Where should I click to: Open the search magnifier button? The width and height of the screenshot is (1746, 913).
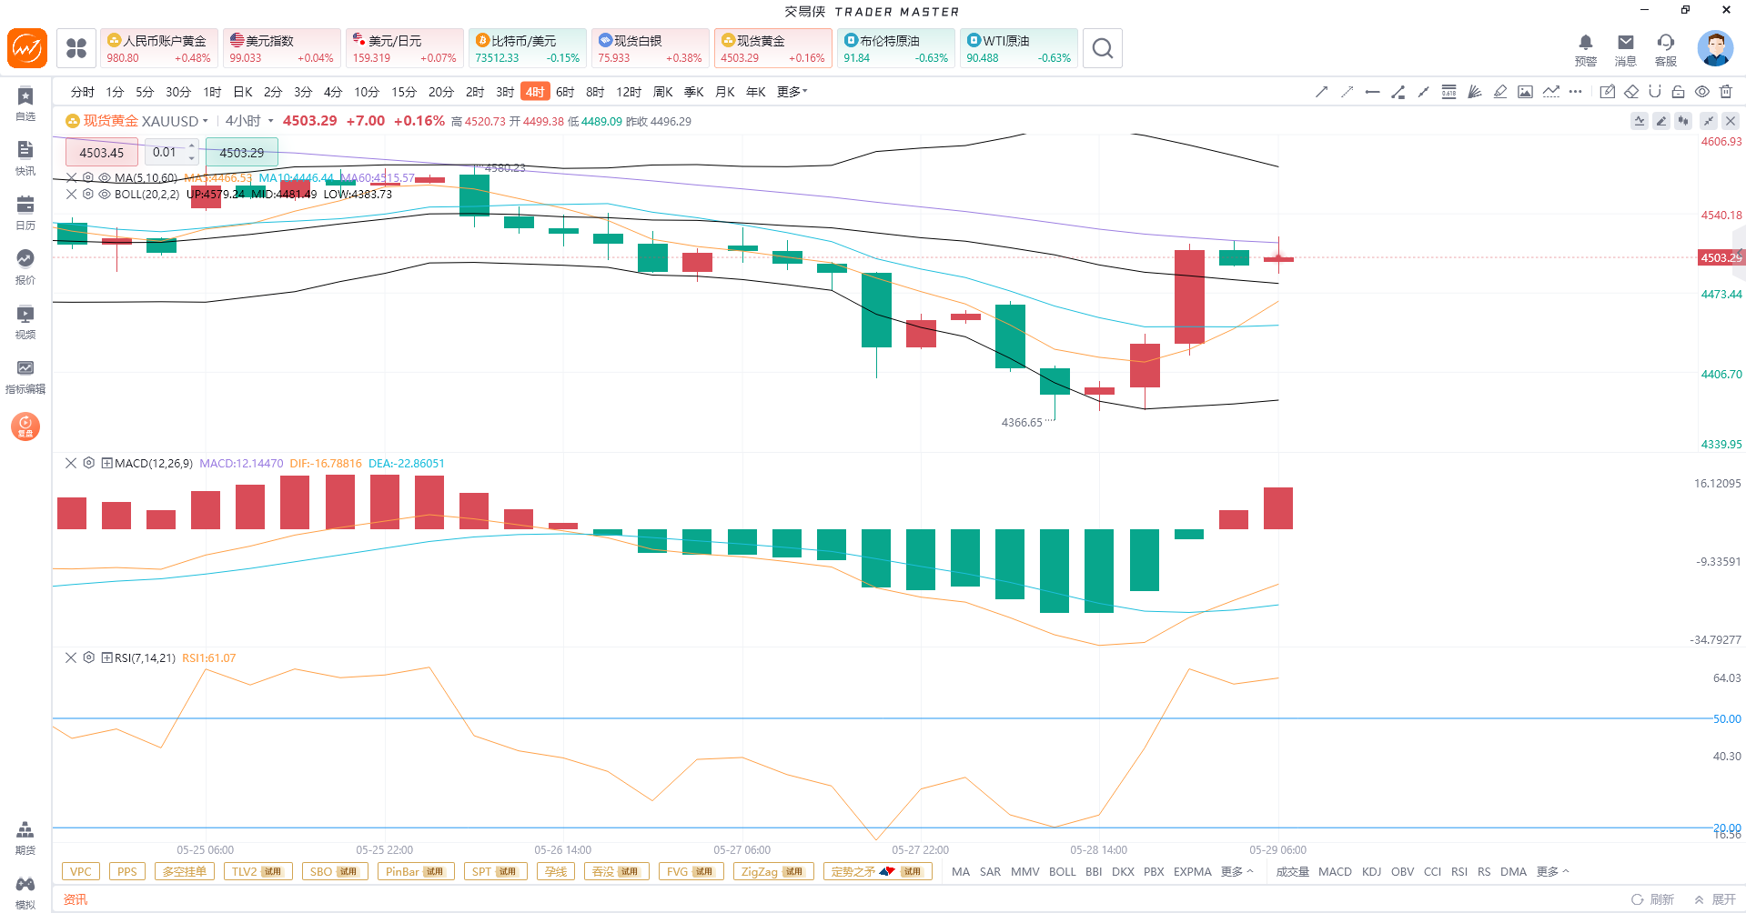coord(1103,48)
